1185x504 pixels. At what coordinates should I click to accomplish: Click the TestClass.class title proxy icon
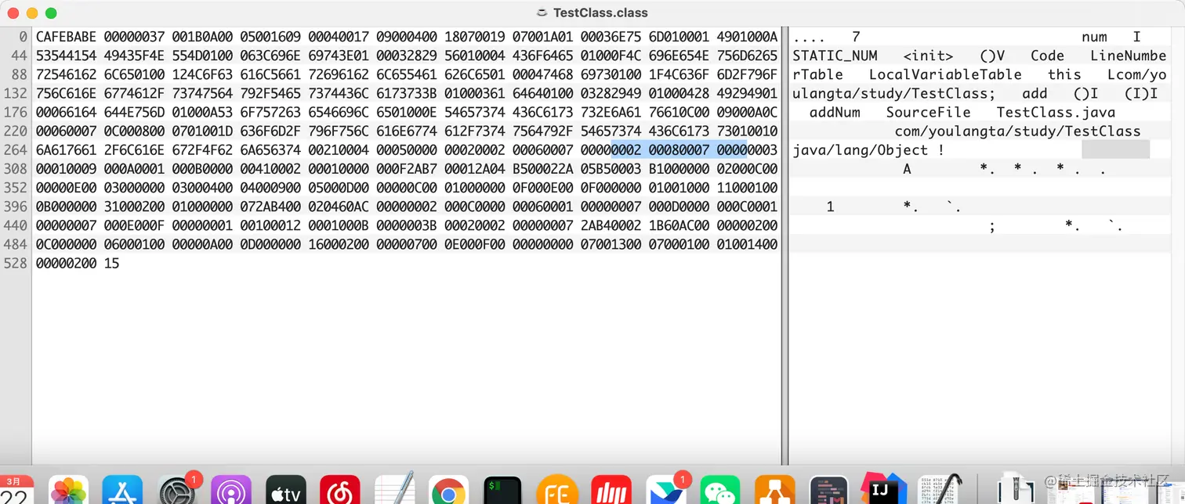coord(542,13)
